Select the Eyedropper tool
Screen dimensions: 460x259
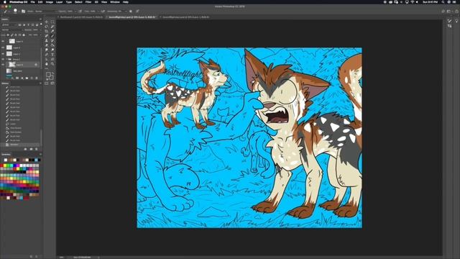point(52,31)
